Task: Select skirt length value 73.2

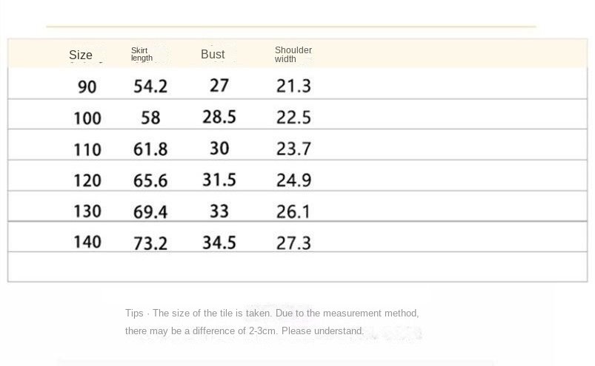Action: (x=150, y=243)
